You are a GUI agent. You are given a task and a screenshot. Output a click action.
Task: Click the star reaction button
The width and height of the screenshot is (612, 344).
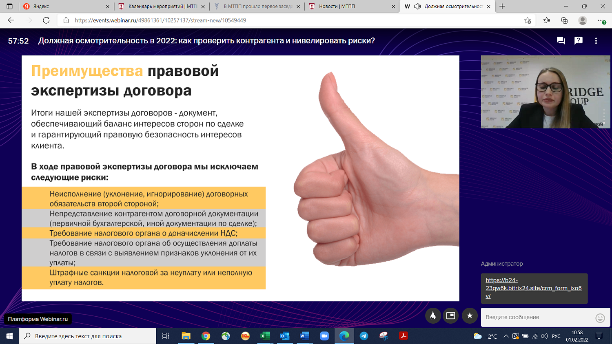(x=470, y=315)
